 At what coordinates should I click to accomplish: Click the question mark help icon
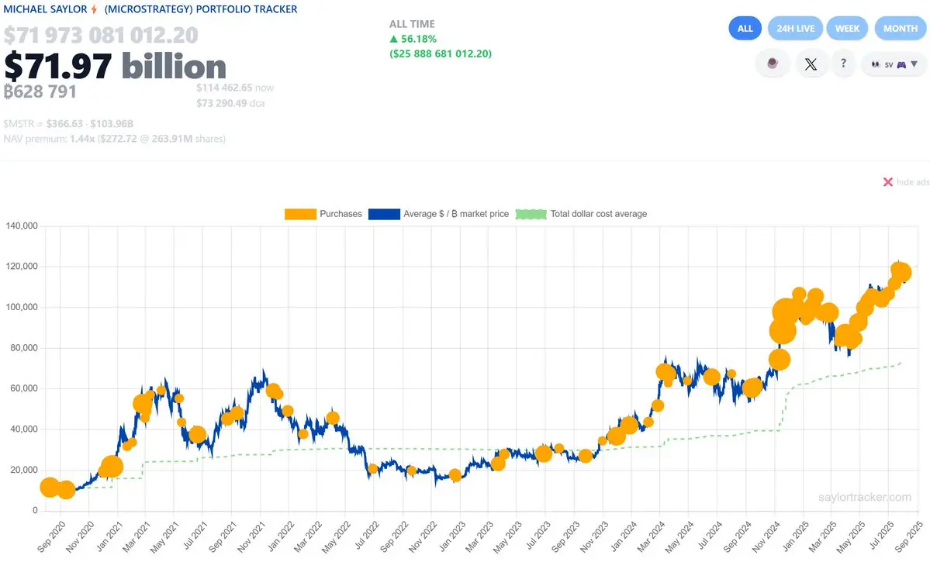[843, 63]
